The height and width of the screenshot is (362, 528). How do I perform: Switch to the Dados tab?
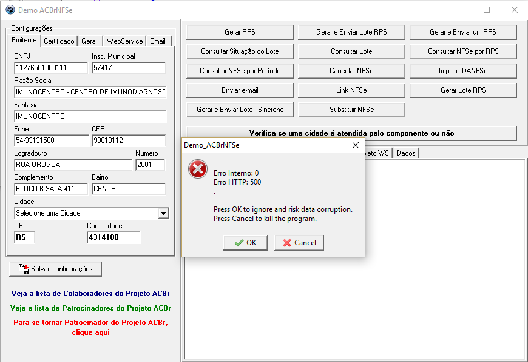point(405,153)
